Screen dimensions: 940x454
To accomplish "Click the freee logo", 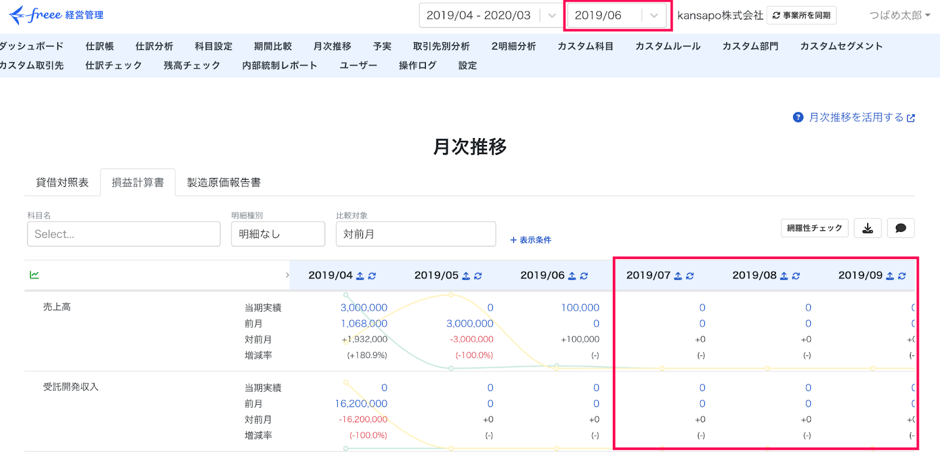I will tap(56, 15).
